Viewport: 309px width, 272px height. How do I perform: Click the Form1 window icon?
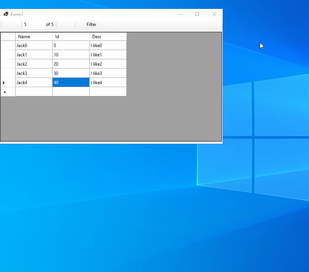pyautogui.click(x=6, y=14)
